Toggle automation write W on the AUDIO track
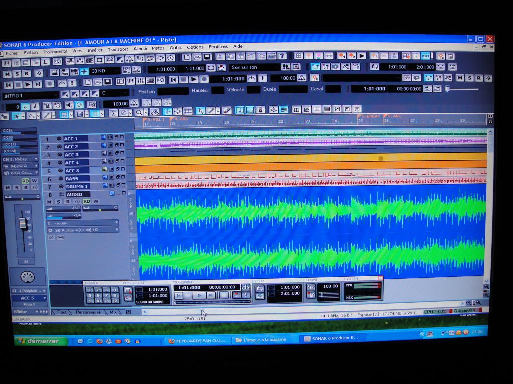The height and width of the screenshot is (384, 513). [x=96, y=201]
